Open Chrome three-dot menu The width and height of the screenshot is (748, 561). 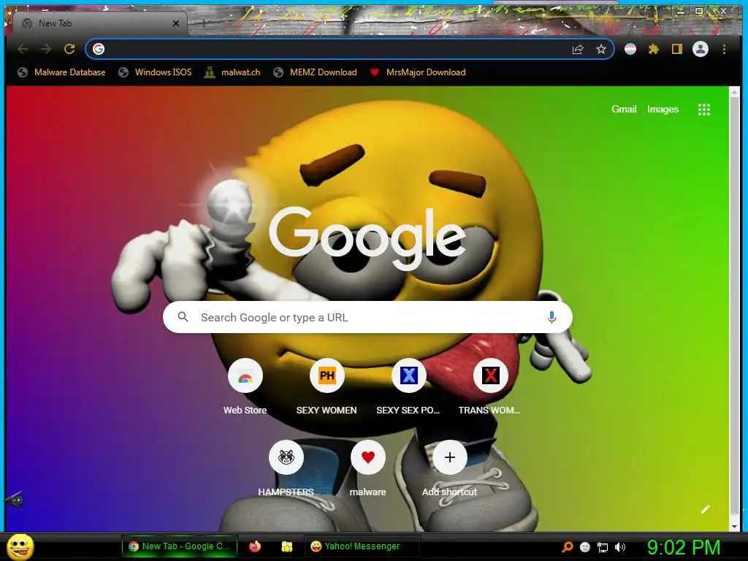(724, 49)
